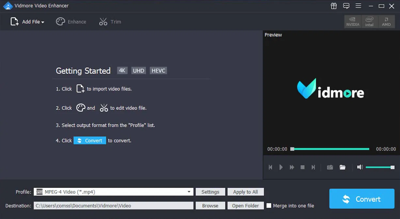This screenshot has height=219, width=400.
Task: Click the Vidmore app logo in the title bar
Action: (x=8, y=6)
